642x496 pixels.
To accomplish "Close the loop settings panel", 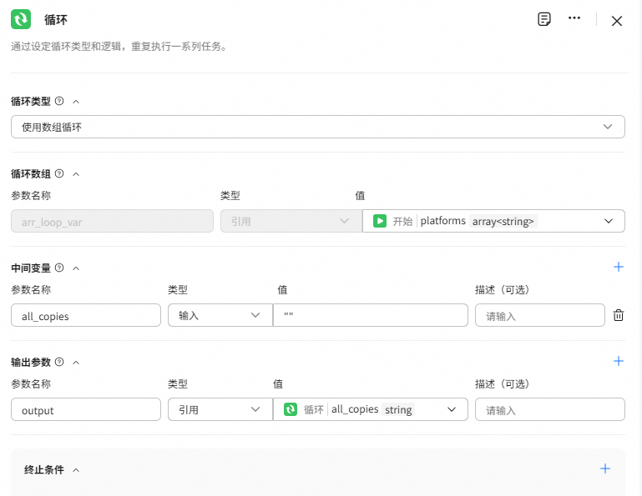I will (617, 21).
